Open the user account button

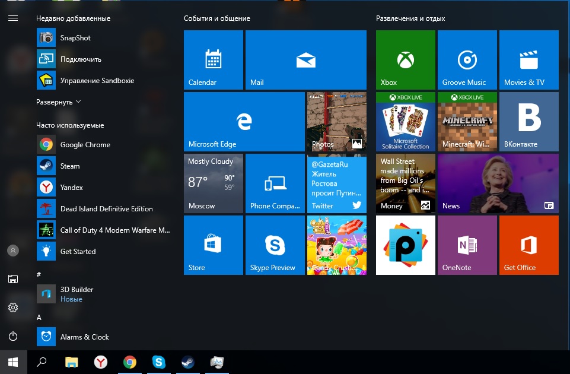coord(13,251)
